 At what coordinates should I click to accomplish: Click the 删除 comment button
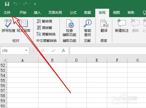coord(135,26)
